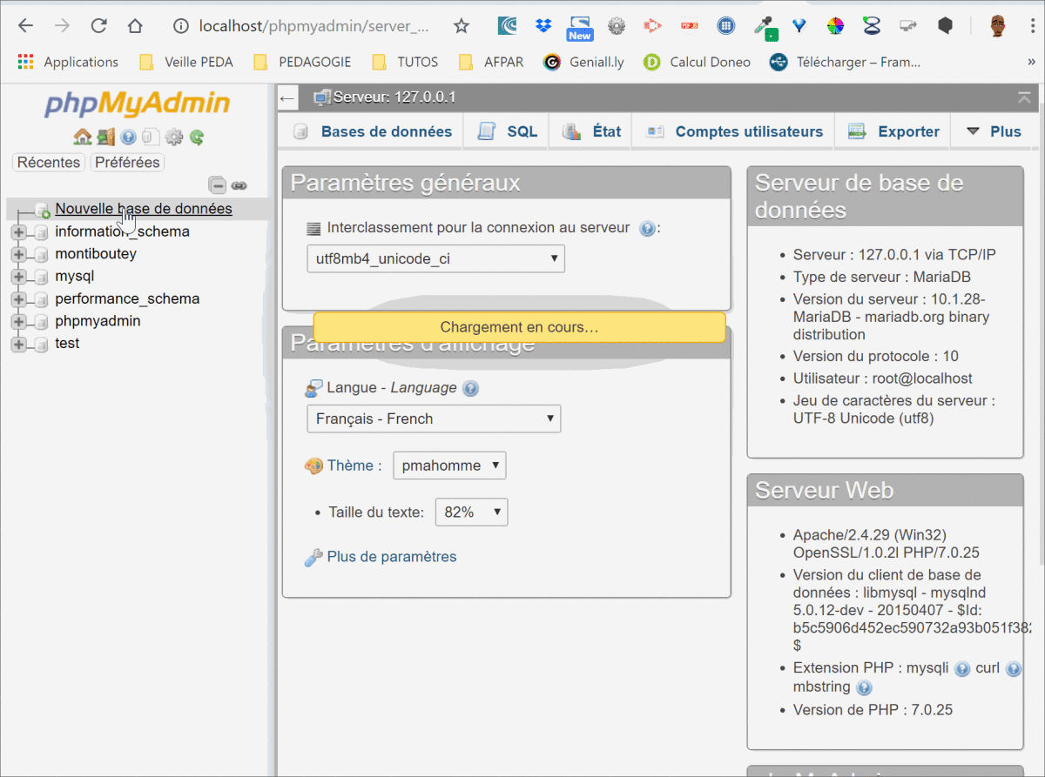The image size is (1045, 777).
Task: Reload the browser page
Action: tap(99, 26)
